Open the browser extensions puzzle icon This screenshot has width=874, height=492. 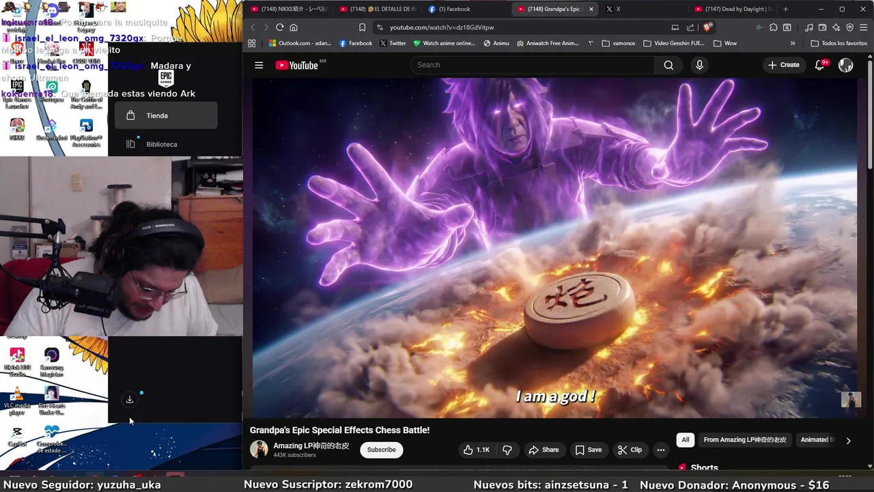click(773, 27)
